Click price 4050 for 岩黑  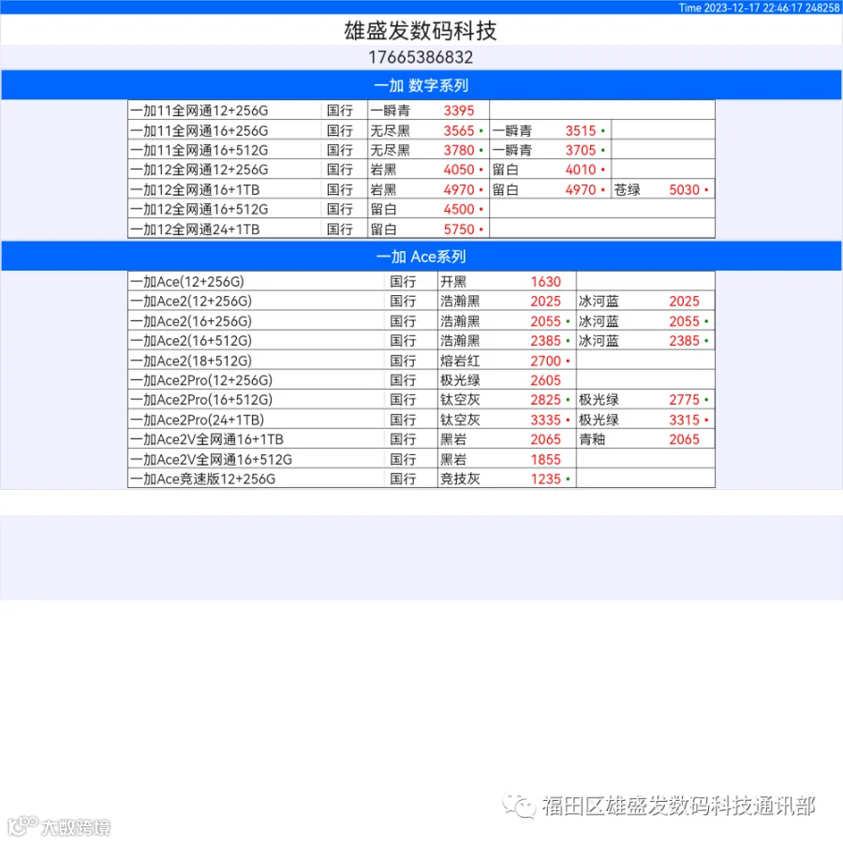459,170
